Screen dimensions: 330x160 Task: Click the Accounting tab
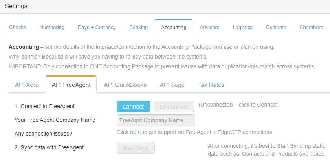point(174,28)
